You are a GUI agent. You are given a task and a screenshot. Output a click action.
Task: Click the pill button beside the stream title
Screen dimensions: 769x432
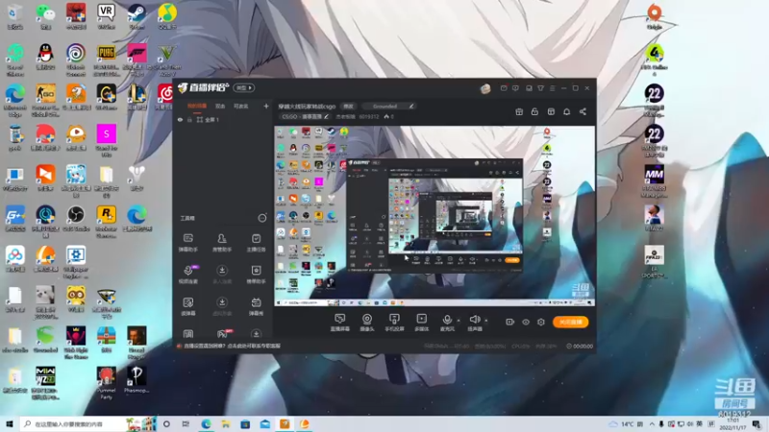tap(348, 106)
